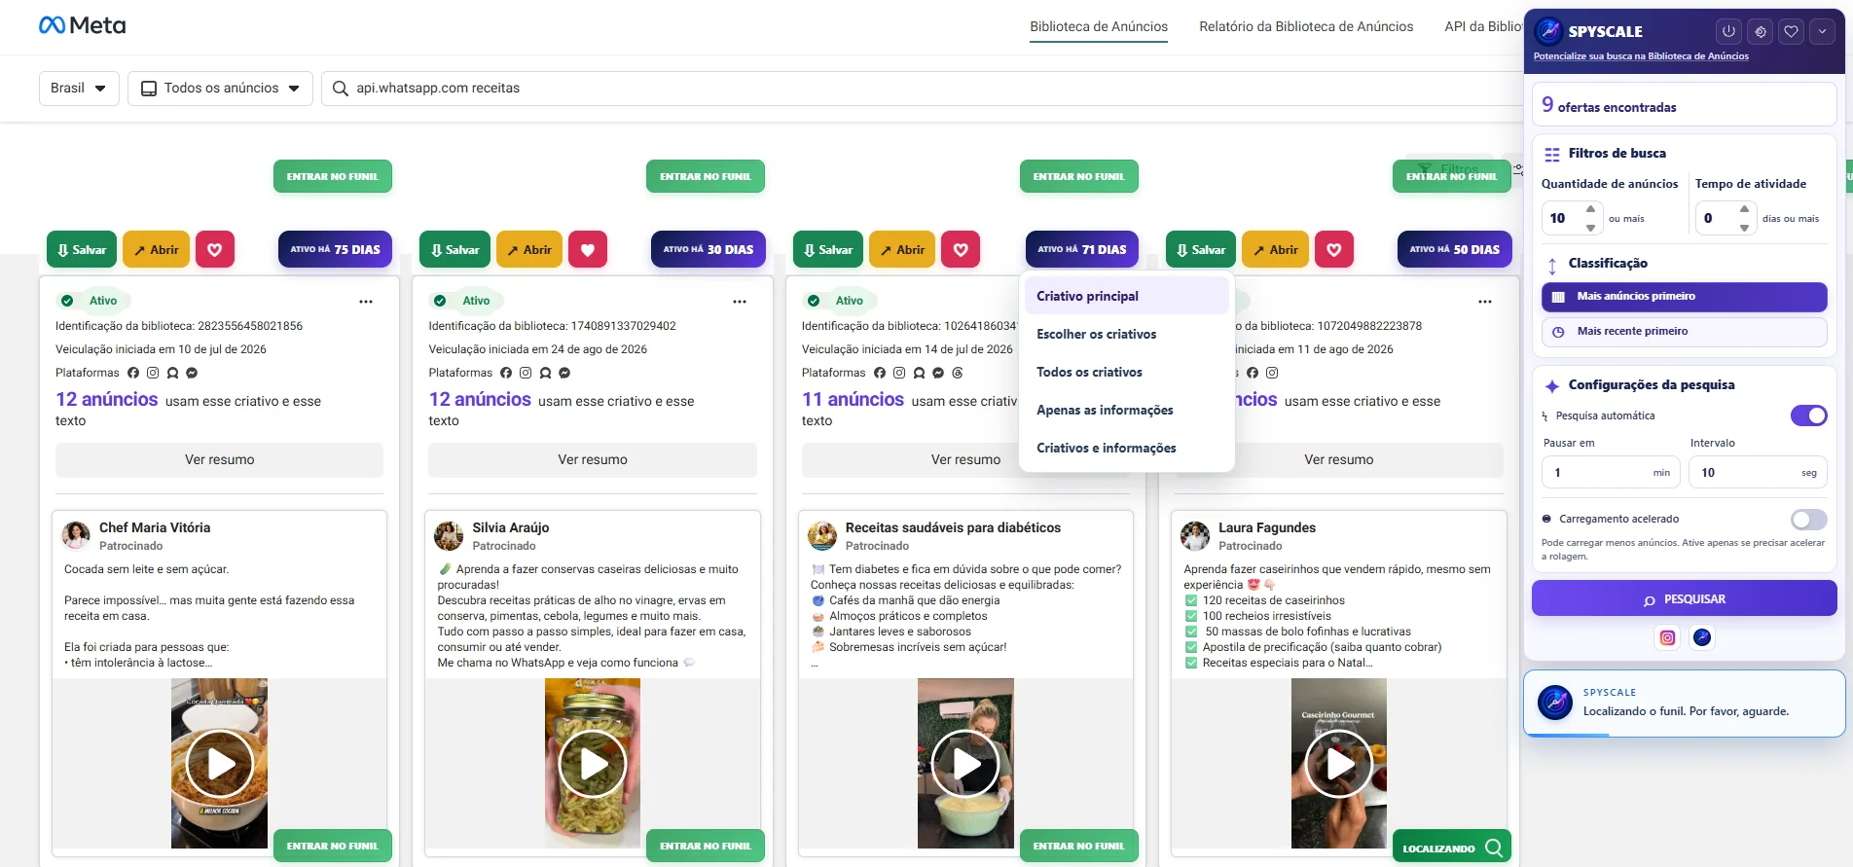Favorite the Laura Fagundes ad with heart button
The height and width of the screenshot is (867, 1853).
click(1334, 250)
